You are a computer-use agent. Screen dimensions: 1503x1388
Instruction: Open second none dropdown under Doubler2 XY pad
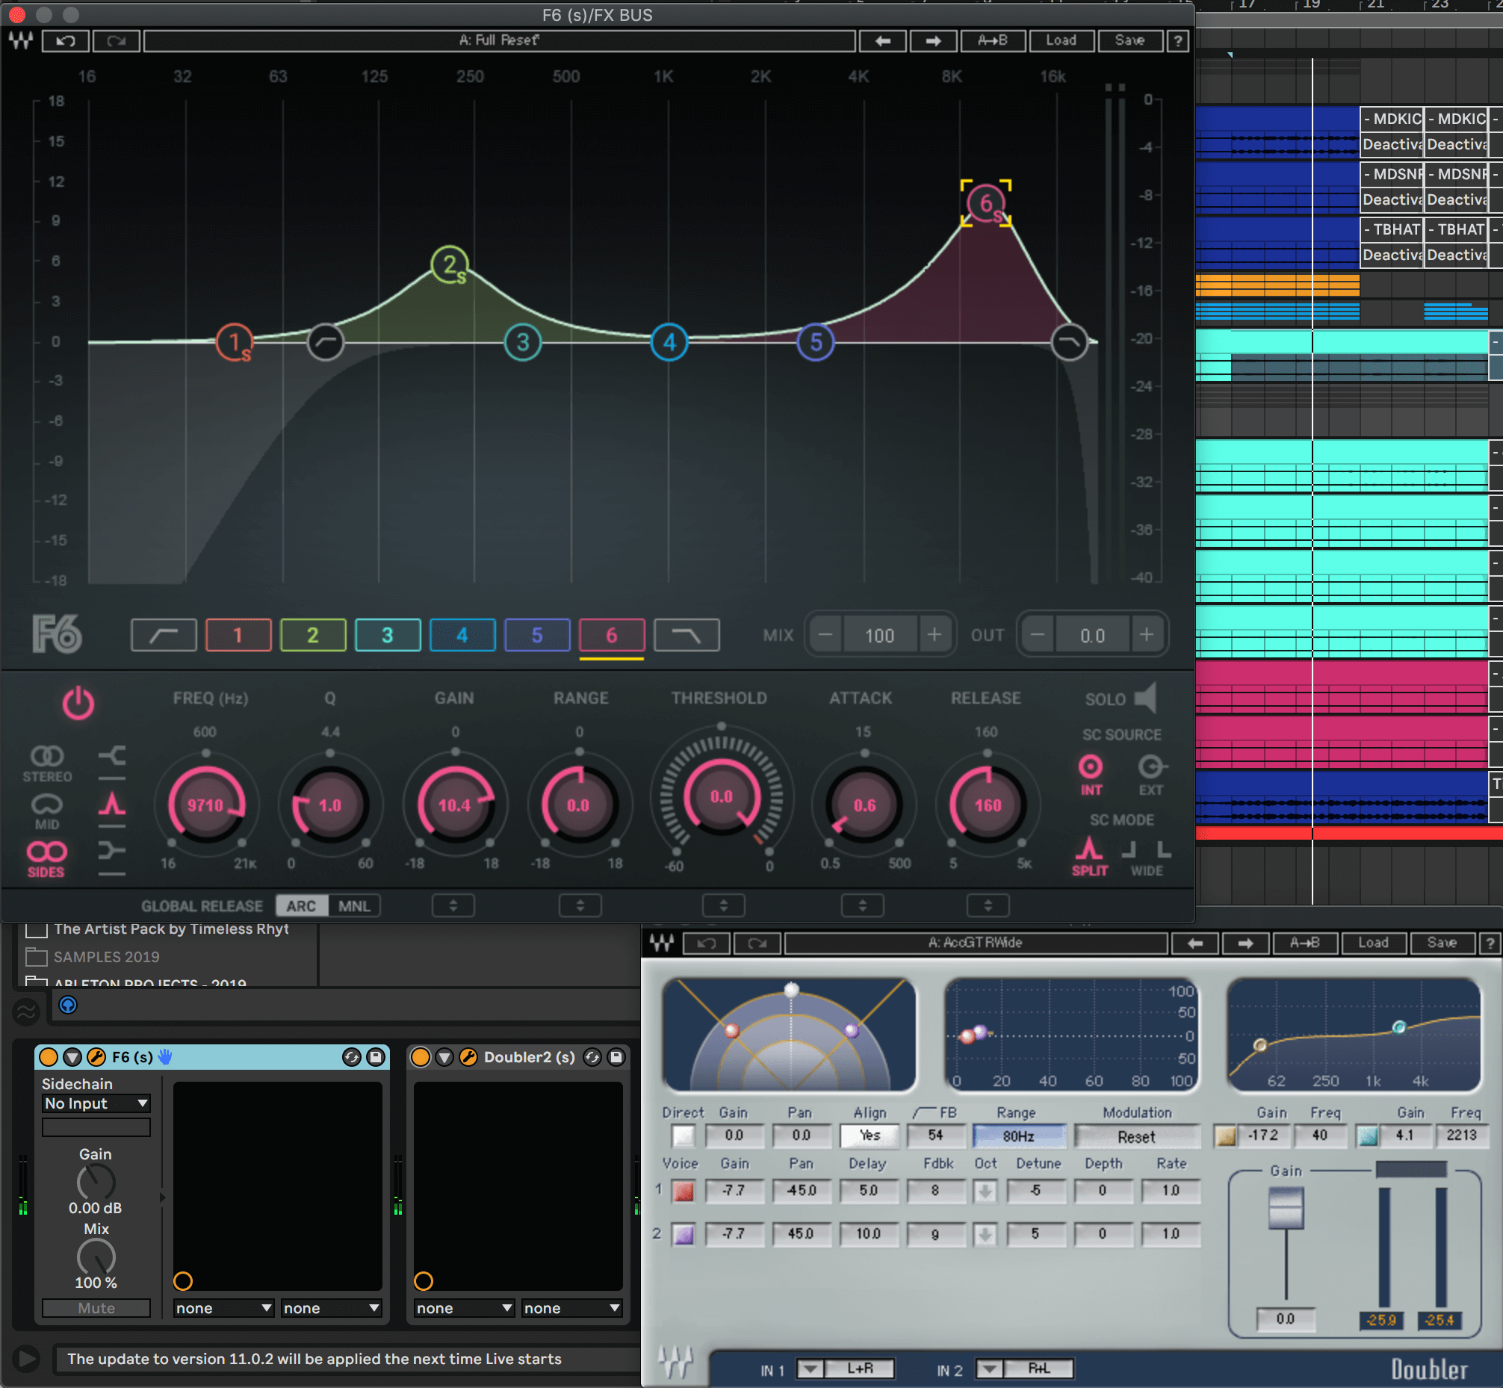[x=572, y=1307]
